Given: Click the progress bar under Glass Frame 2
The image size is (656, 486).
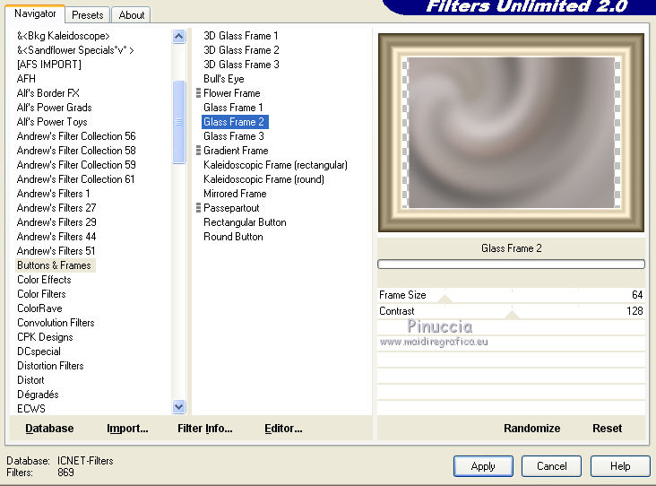Looking at the screenshot, I should pyautogui.click(x=511, y=265).
